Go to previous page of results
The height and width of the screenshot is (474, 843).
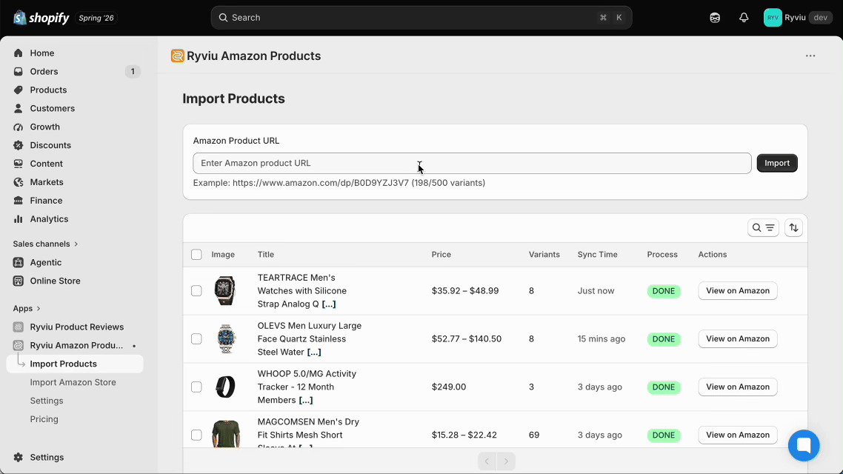(487, 461)
